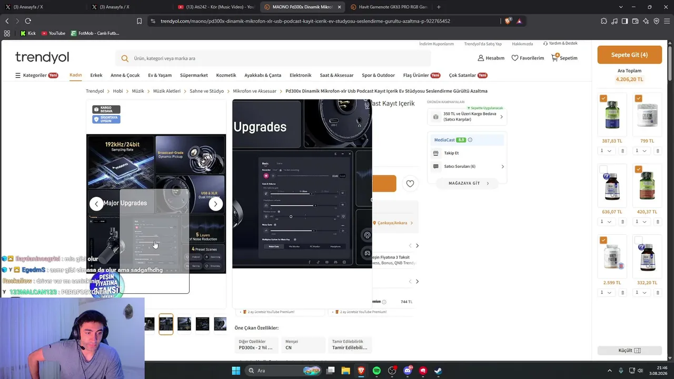
Task: Open quantity dropdown for 387,83 TL item
Action: click(606, 151)
